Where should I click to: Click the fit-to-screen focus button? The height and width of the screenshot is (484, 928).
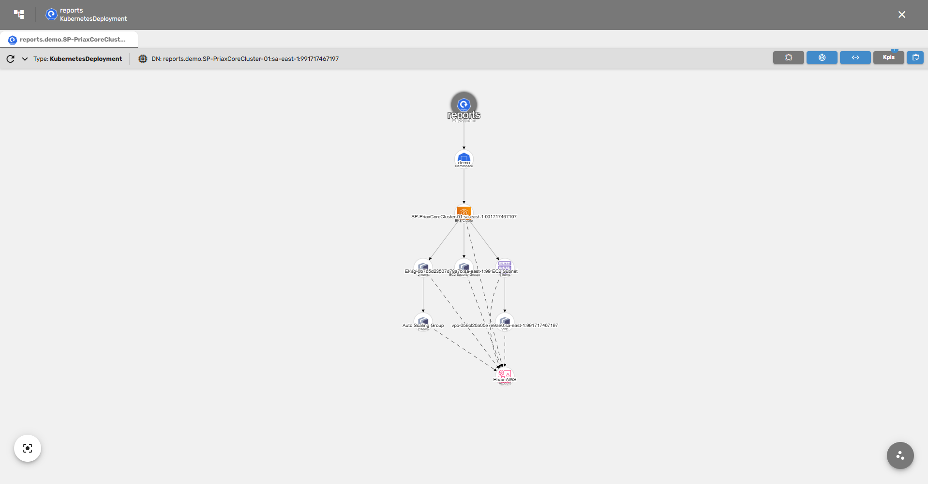[28, 448]
